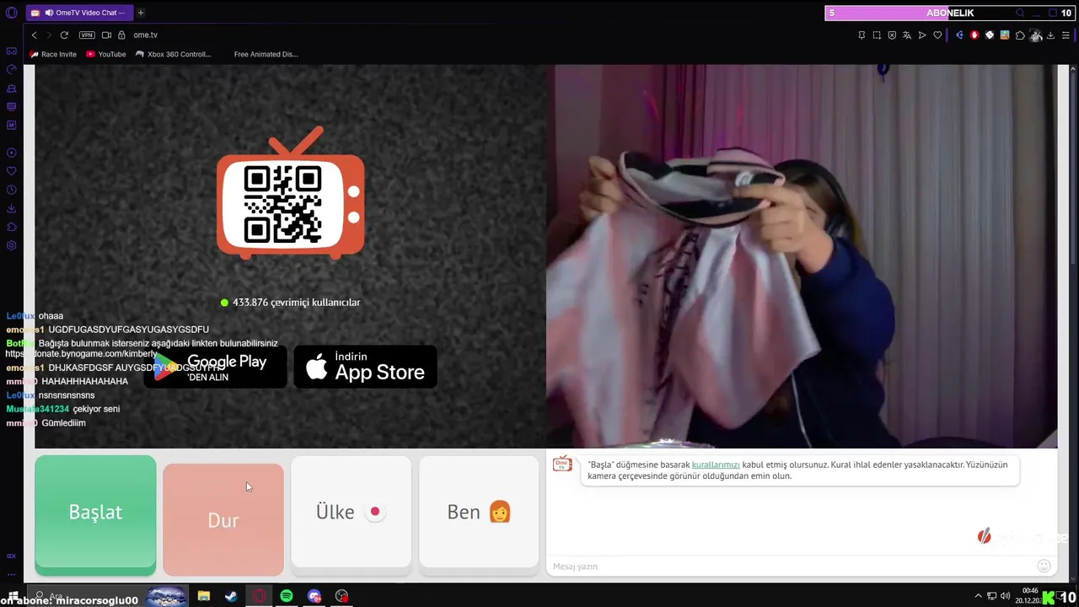
Task: Open the Xbox 360 Controller bookmark
Action: click(173, 54)
